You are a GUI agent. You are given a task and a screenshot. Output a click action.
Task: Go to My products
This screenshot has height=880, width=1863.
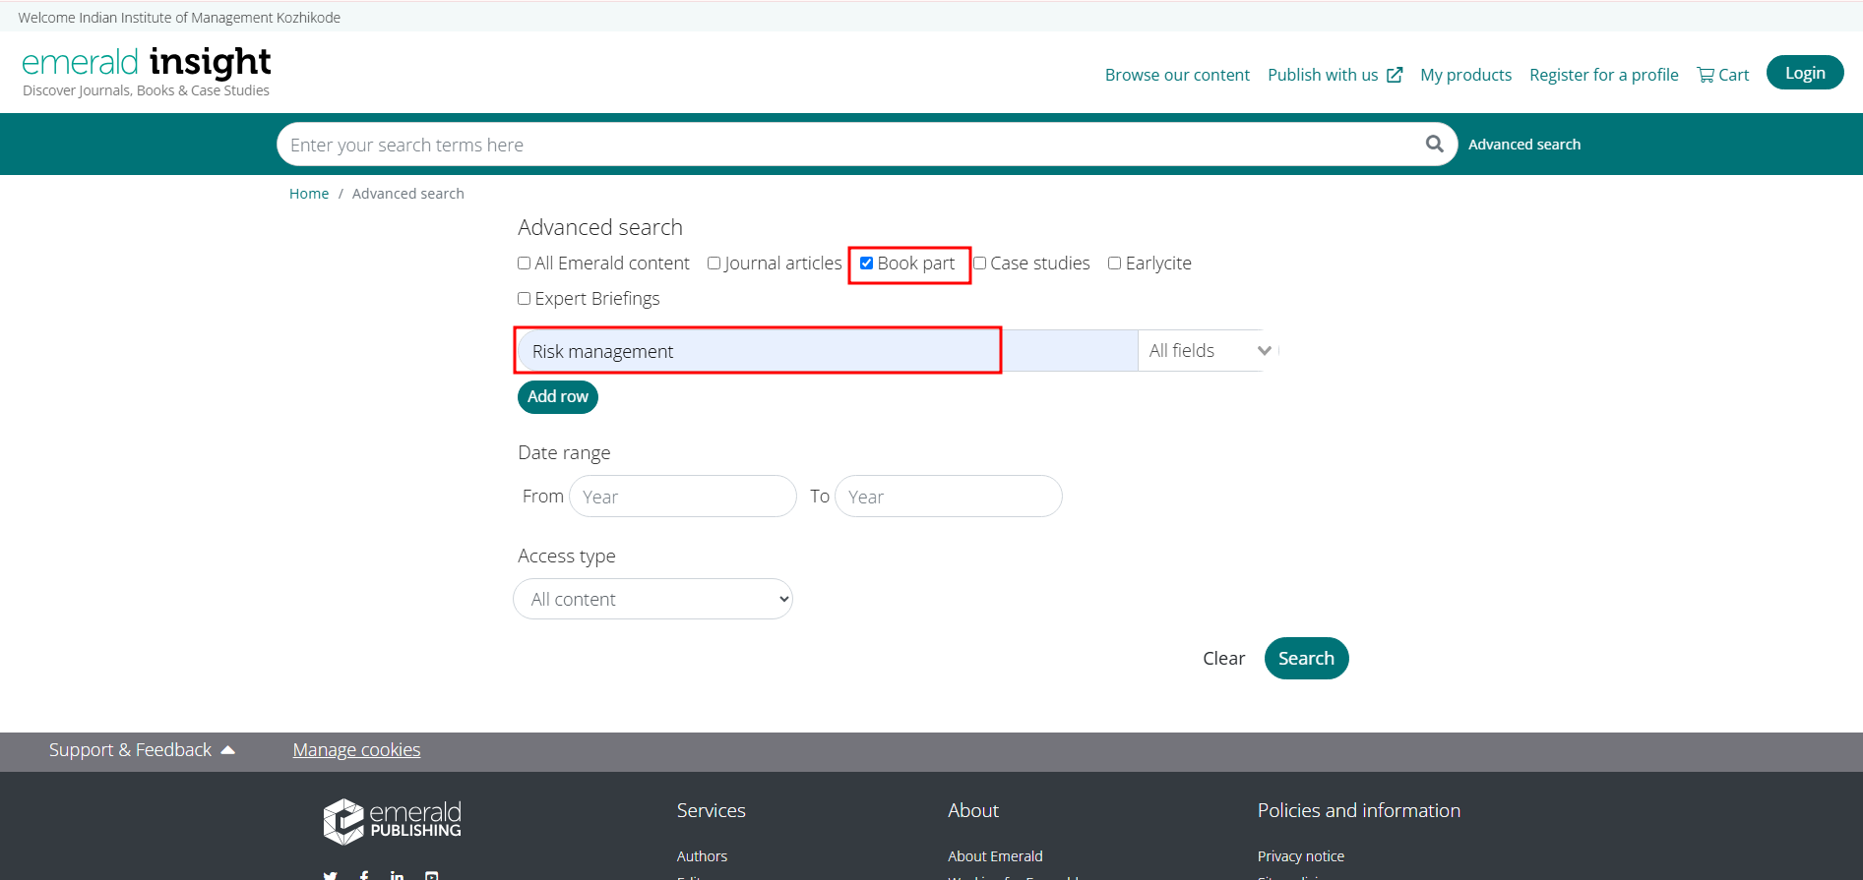coord(1465,75)
